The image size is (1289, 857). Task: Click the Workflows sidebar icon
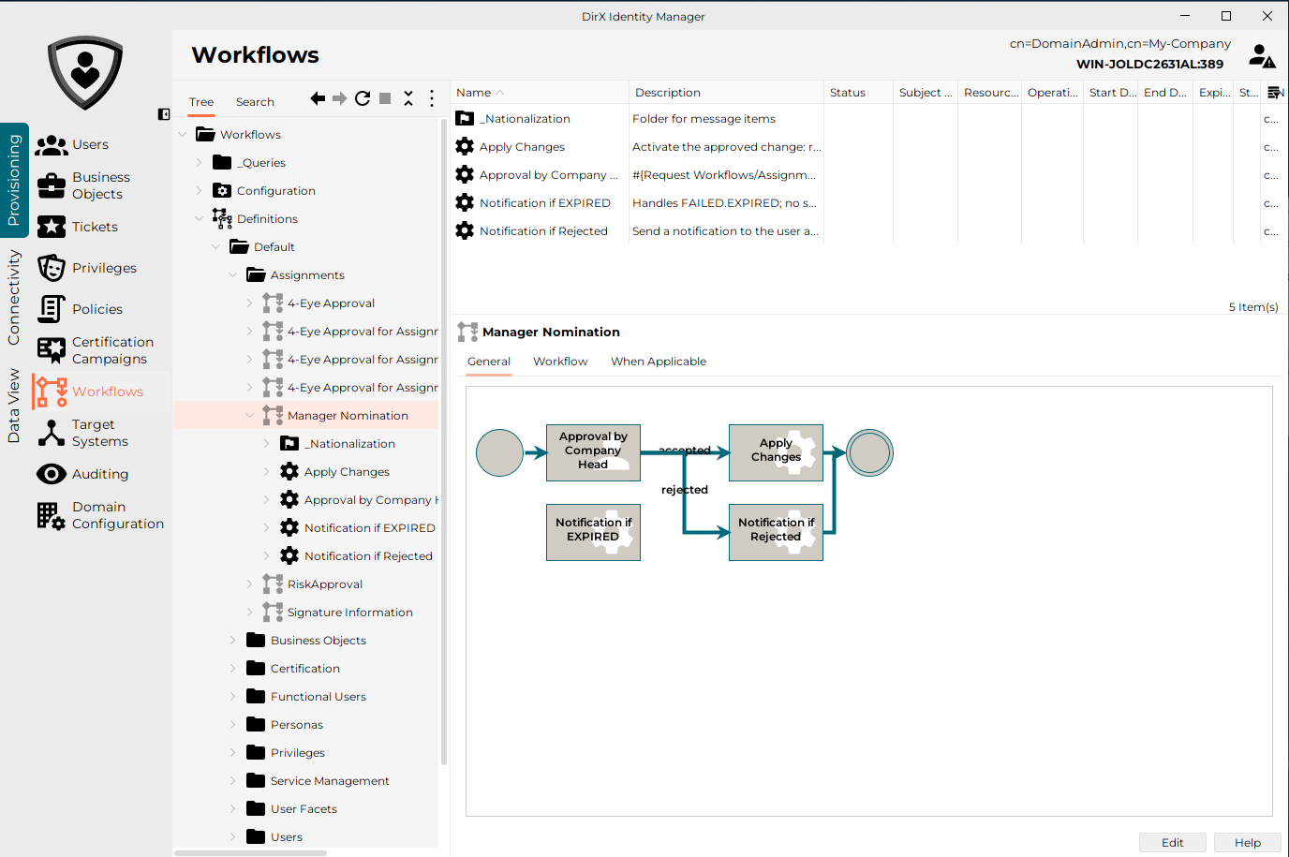tap(51, 392)
